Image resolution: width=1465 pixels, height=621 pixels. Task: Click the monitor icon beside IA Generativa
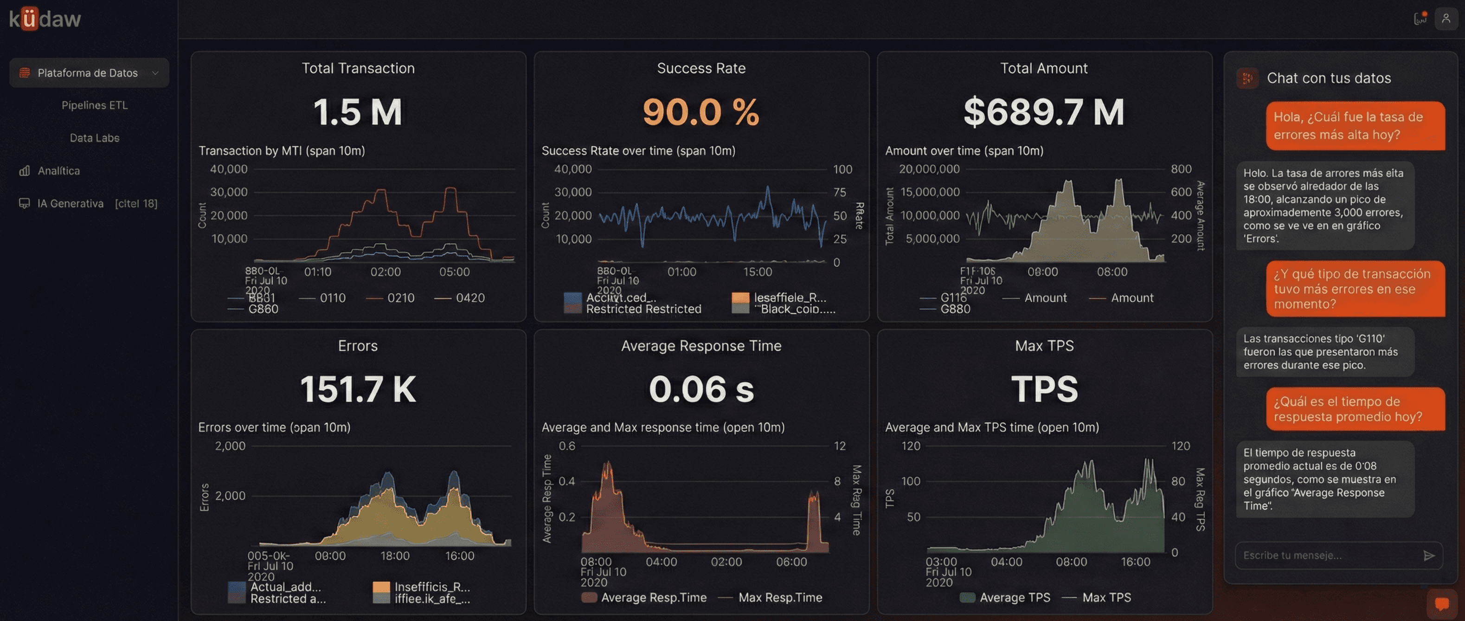click(25, 203)
